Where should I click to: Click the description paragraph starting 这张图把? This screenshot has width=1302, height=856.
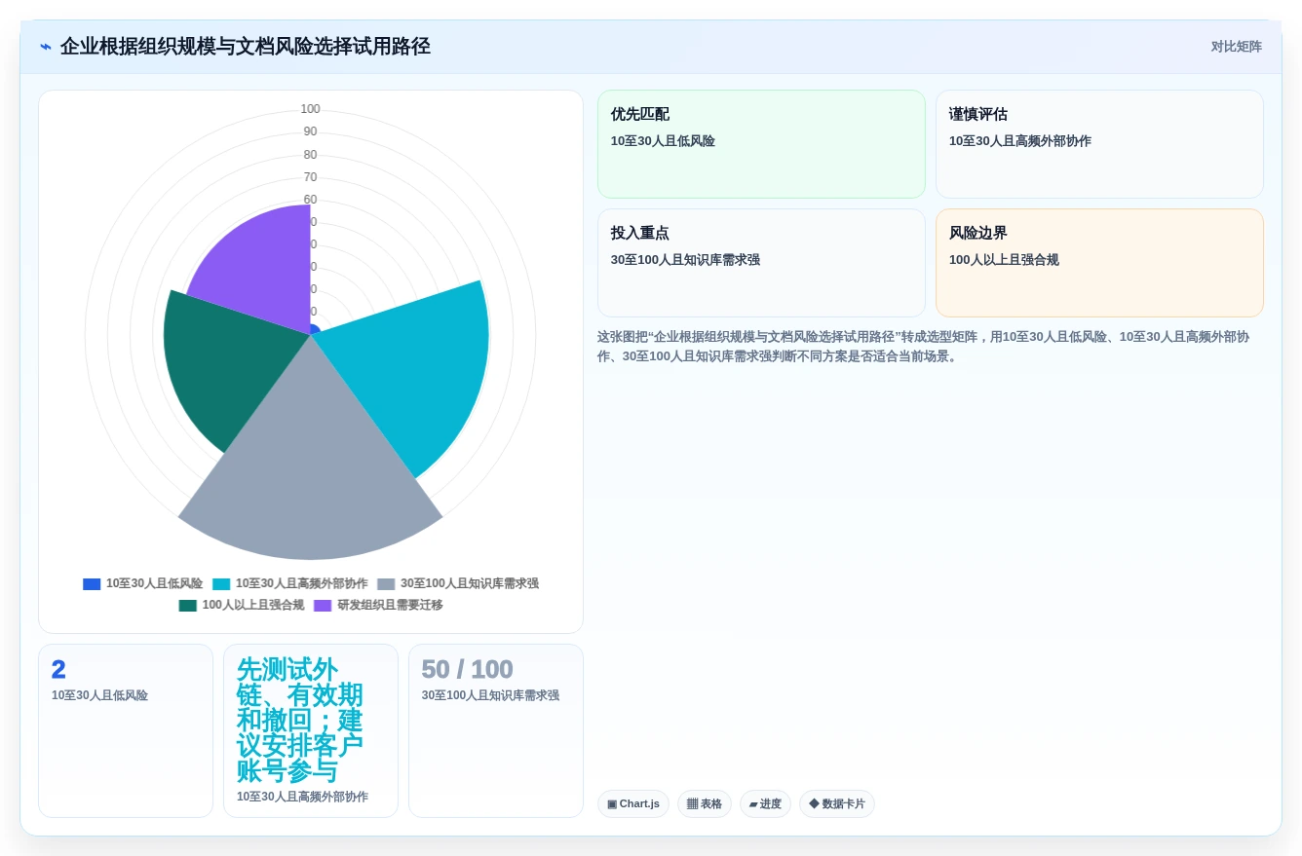pyautogui.click(x=923, y=347)
